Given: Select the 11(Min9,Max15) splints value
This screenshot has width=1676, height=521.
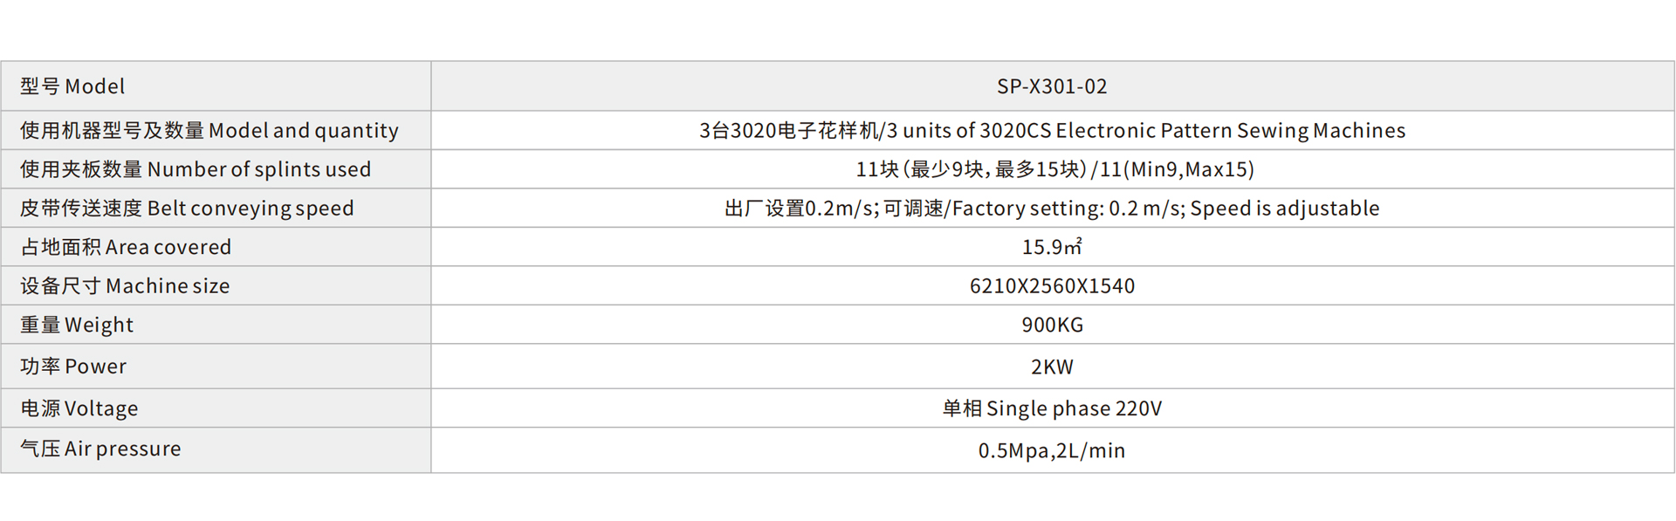Looking at the screenshot, I should [x=1054, y=169].
